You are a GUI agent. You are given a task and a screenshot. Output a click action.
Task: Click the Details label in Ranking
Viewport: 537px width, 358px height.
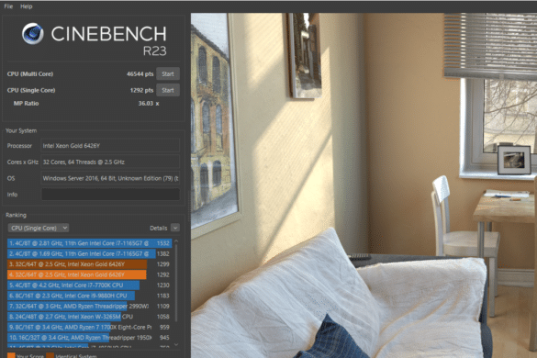(x=158, y=228)
